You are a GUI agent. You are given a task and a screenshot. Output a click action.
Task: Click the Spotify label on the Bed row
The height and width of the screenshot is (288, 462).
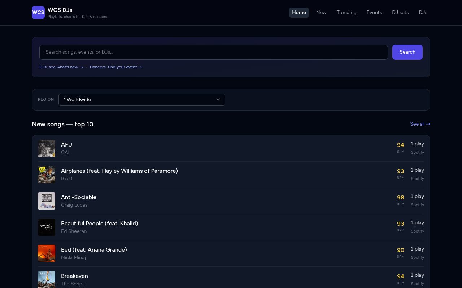pos(418,258)
